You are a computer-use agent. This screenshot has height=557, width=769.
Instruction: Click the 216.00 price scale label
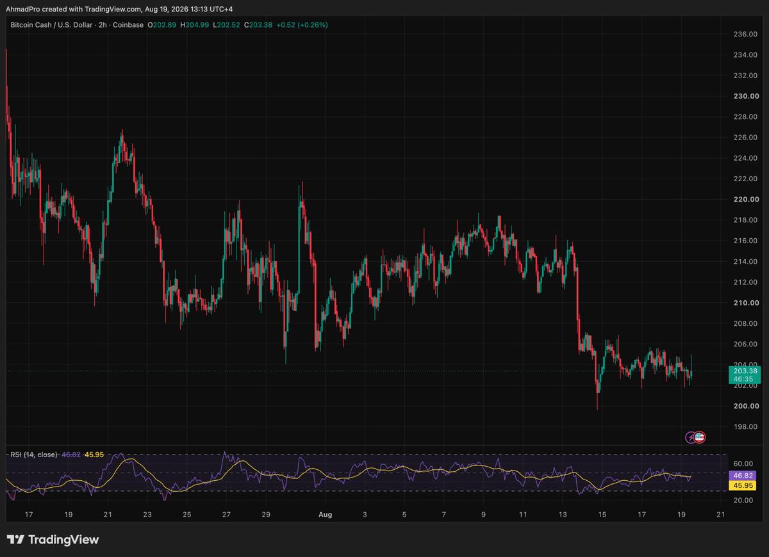[745, 241]
